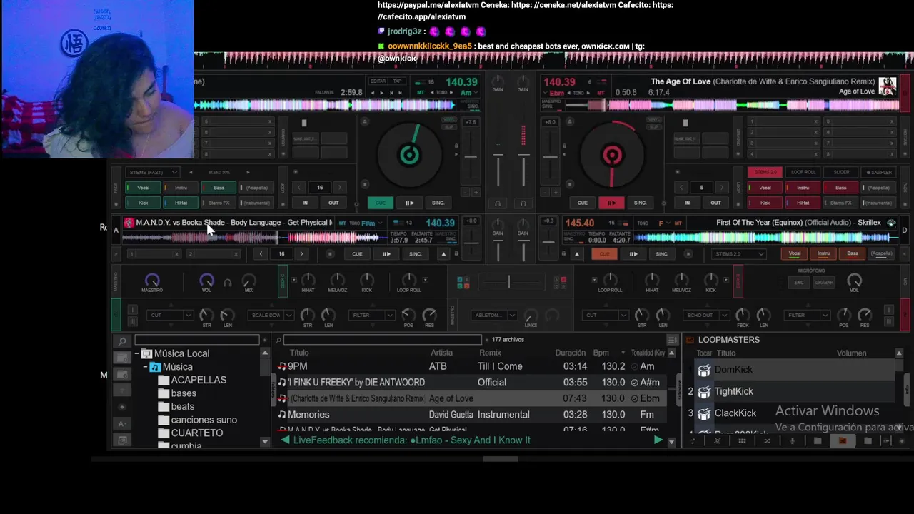Toggle Bass stem on left deck
This screenshot has height=514, width=914.
point(219,188)
